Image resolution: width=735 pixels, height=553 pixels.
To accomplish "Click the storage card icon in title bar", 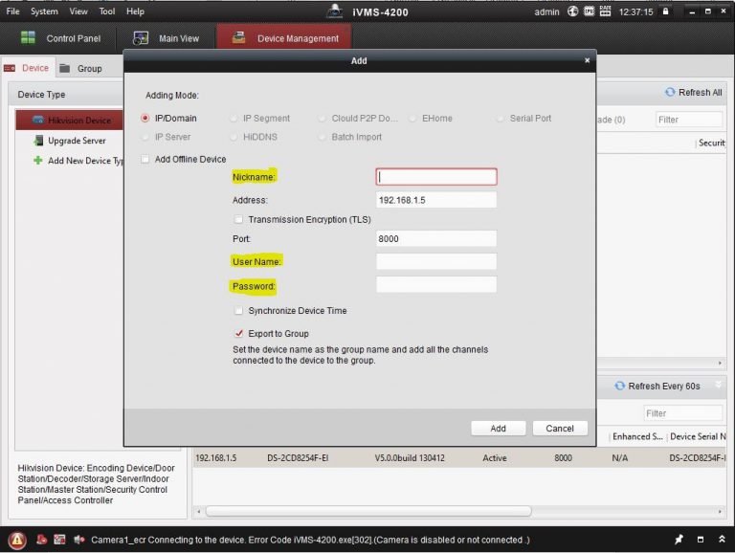I will click(x=589, y=11).
